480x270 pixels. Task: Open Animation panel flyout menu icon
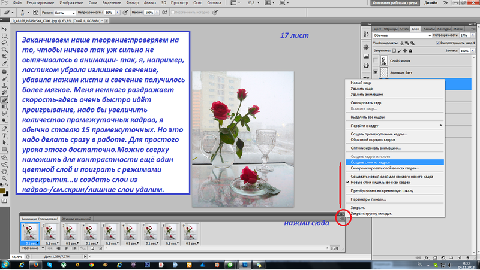pos(342,219)
